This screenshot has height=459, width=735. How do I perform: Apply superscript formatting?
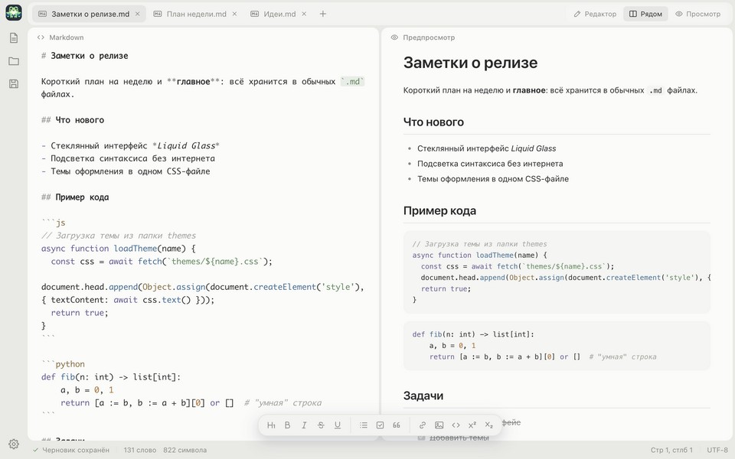point(472,425)
